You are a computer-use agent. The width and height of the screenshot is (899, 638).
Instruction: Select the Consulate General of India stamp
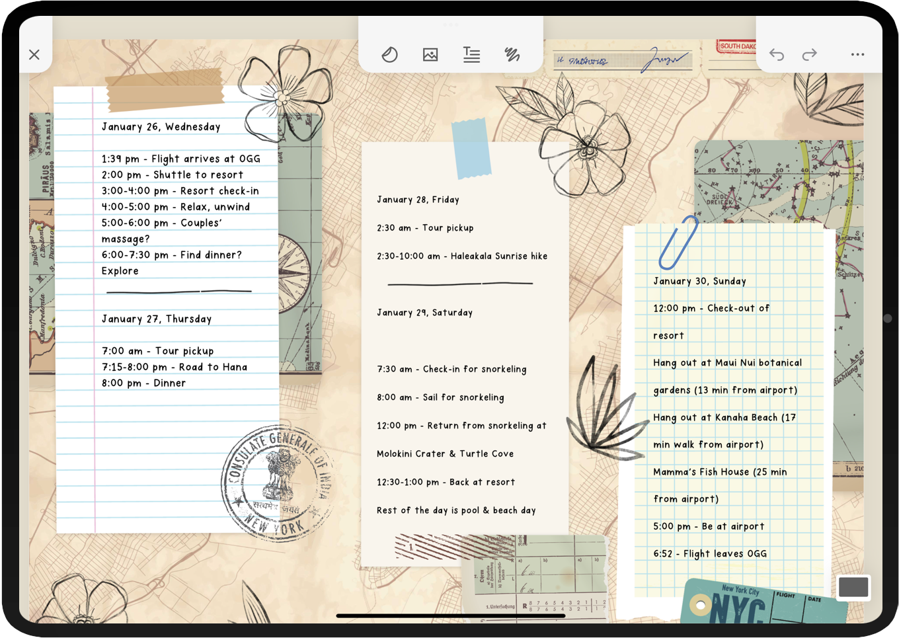pos(278,484)
